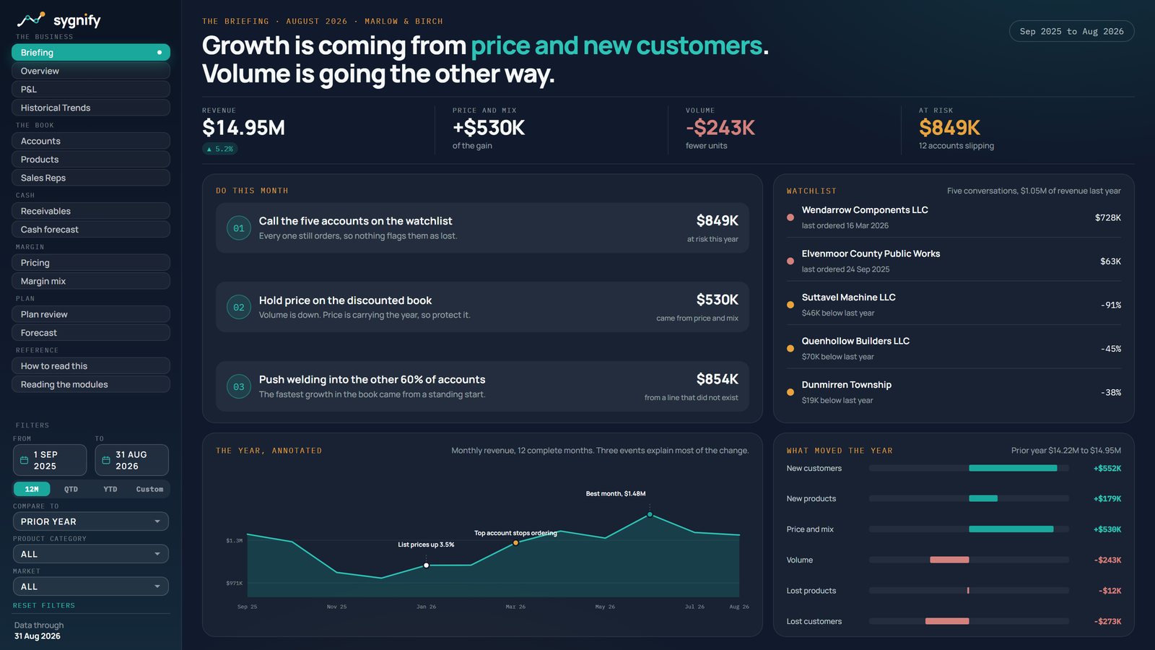This screenshot has height=650, width=1155.
Task: Click the New customers green bar
Action: coord(1013,468)
